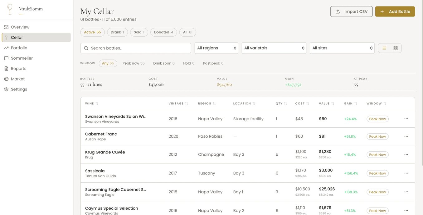Filter by Drank 1 status
This screenshot has width=423, height=215.
click(x=117, y=32)
